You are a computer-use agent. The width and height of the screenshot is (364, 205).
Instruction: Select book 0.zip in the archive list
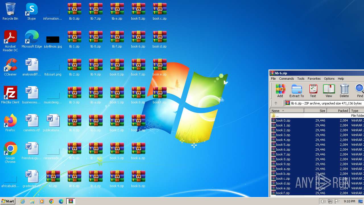tap(317, 120)
